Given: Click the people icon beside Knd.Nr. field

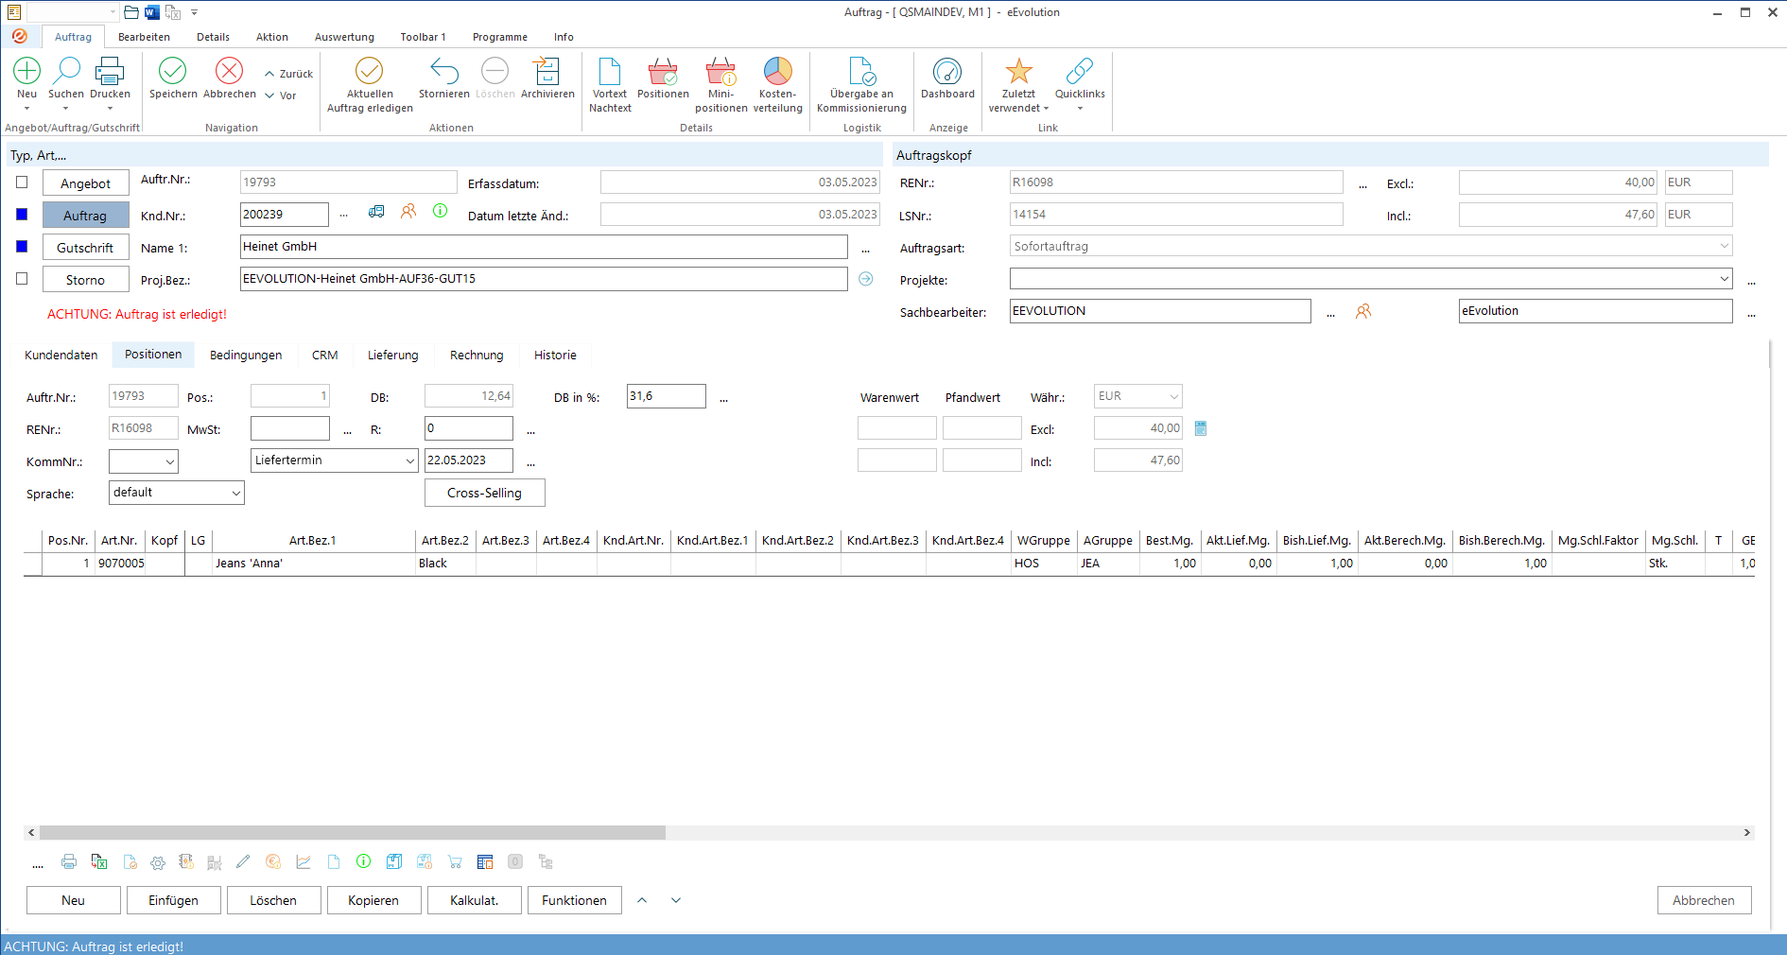Looking at the screenshot, I should click(408, 211).
